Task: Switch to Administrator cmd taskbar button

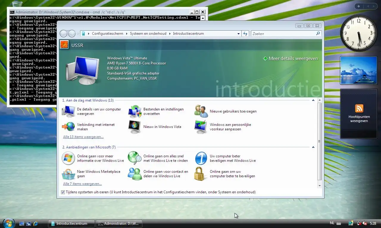Action: pyautogui.click(x=119, y=224)
